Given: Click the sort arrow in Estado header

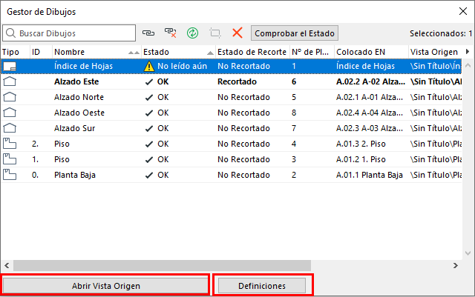Looking at the screenshot, I should click(x=210, y=53).
